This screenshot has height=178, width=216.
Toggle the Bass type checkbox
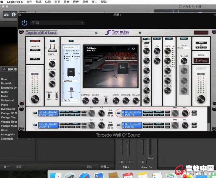coord(64,58)
